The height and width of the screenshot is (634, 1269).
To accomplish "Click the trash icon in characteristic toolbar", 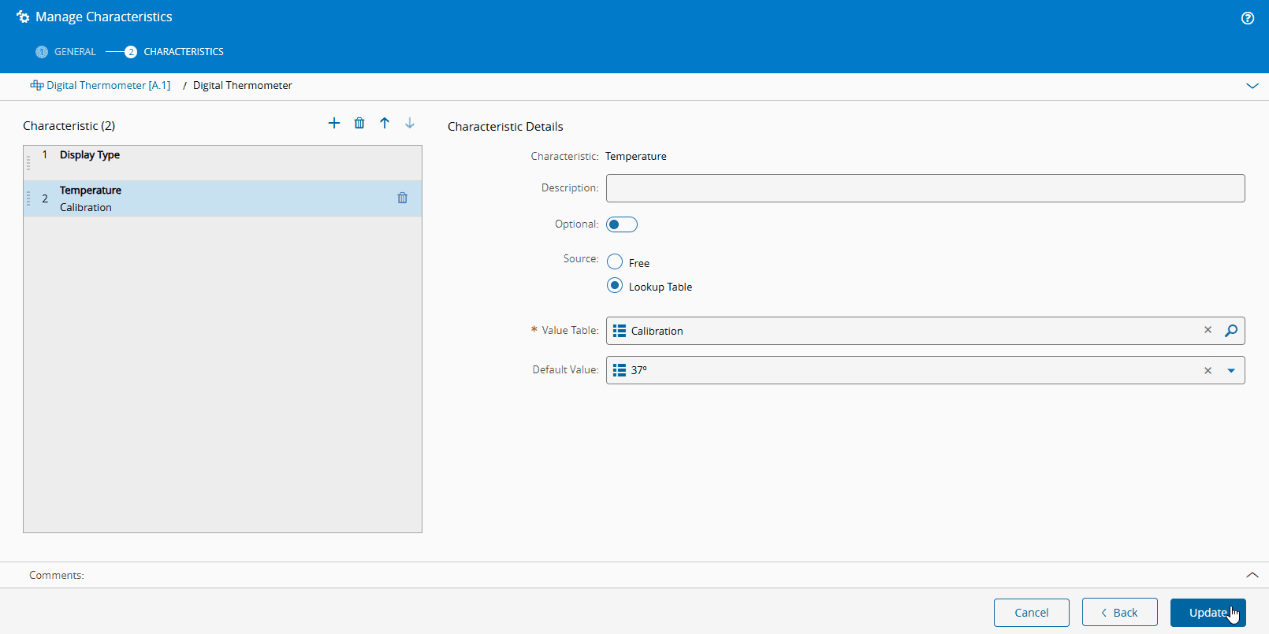I will point(359,123).
